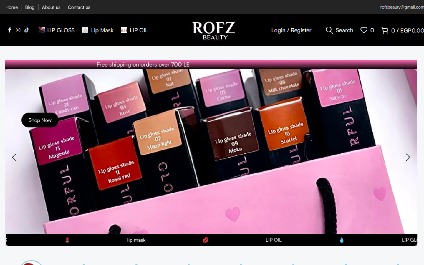Click the ROFZ Beauty logo
Screen dimensions: 424x265
tap(214, 30)
